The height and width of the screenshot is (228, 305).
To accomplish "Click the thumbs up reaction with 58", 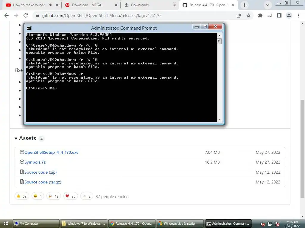I will point(22,196).
